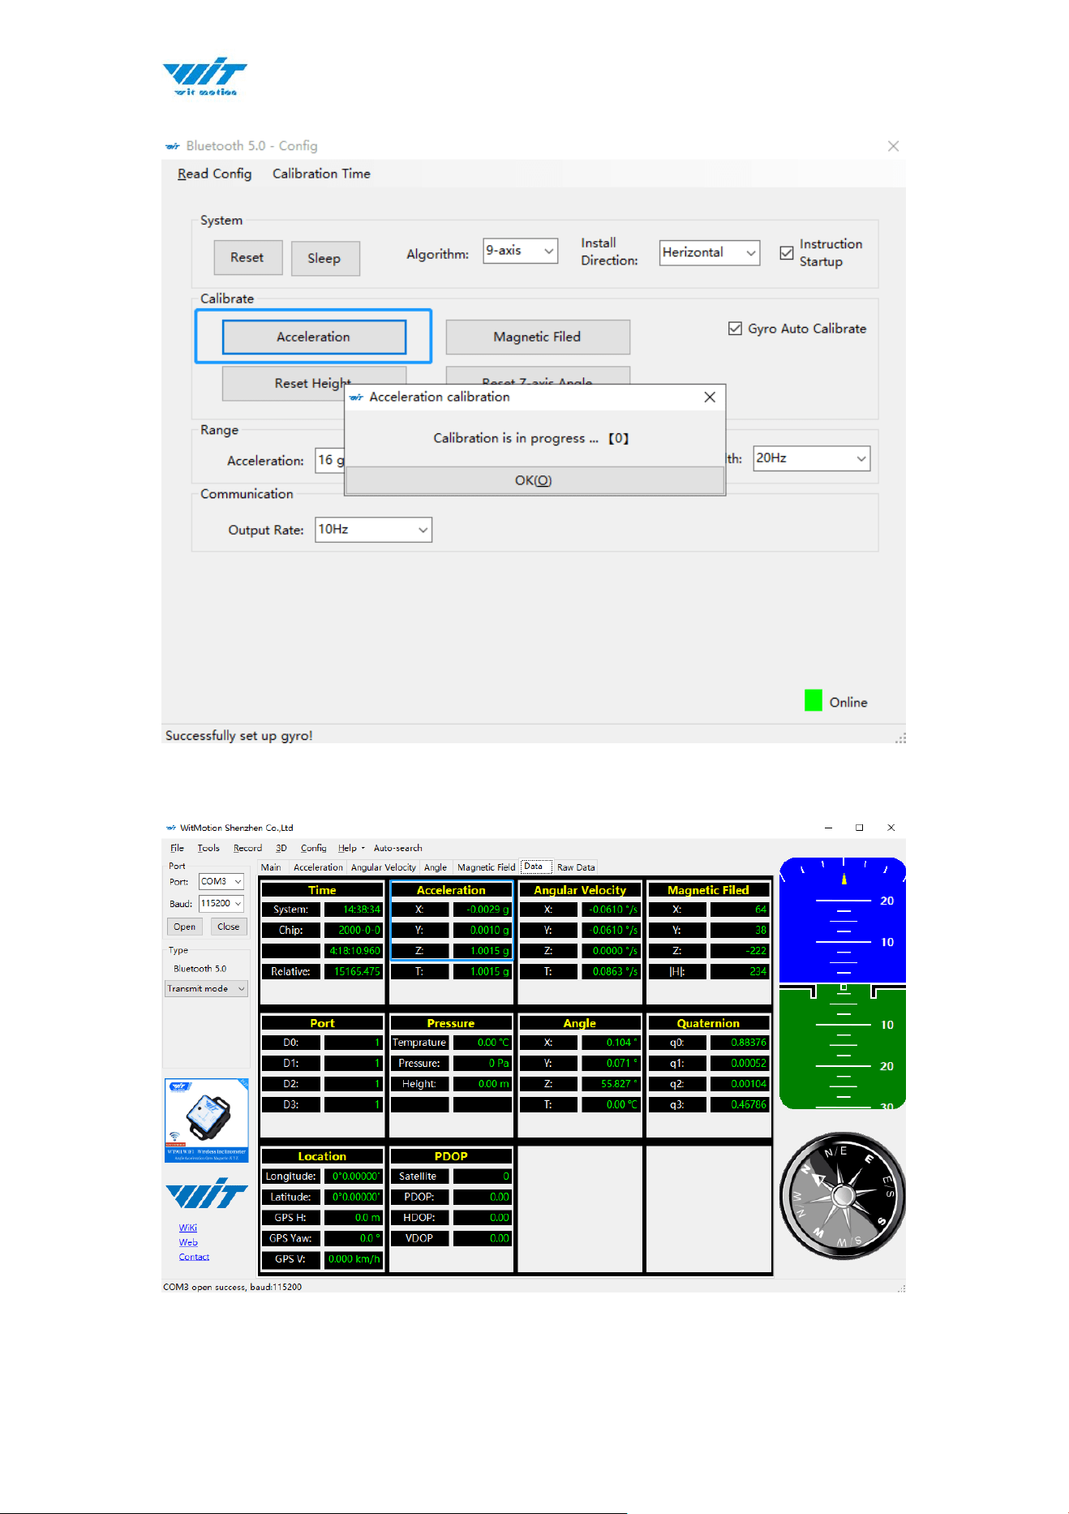Toggle the Instruction Startup checkbox
1069x1514 pixels.
786,252
